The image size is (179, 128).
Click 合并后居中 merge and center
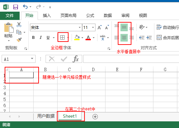(x=168, y=38)
